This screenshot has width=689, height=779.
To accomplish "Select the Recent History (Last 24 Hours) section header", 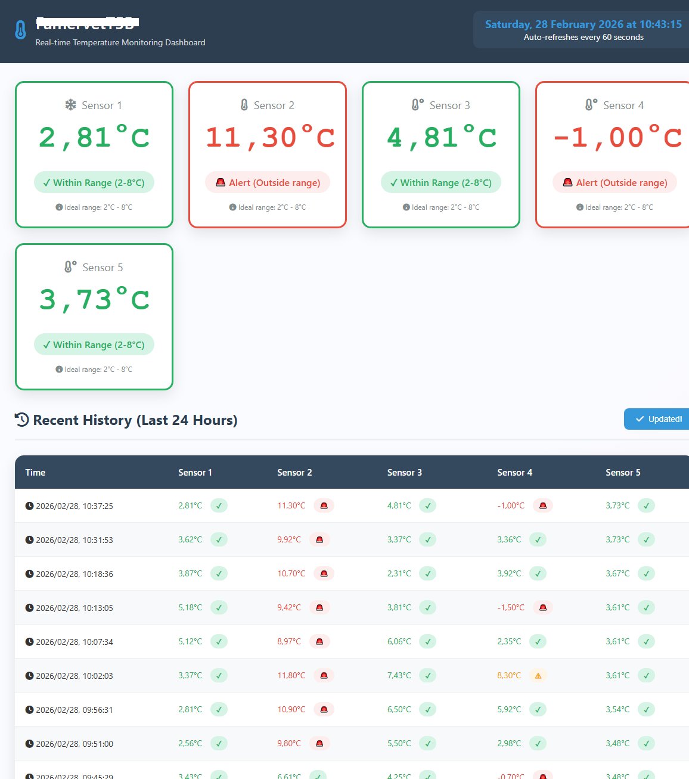I will [x=135, y=420].
